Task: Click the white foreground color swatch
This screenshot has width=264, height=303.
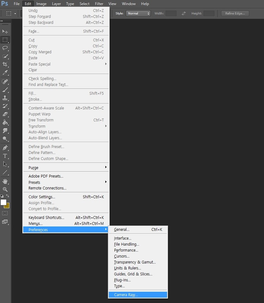Action: tap(3, 202)
